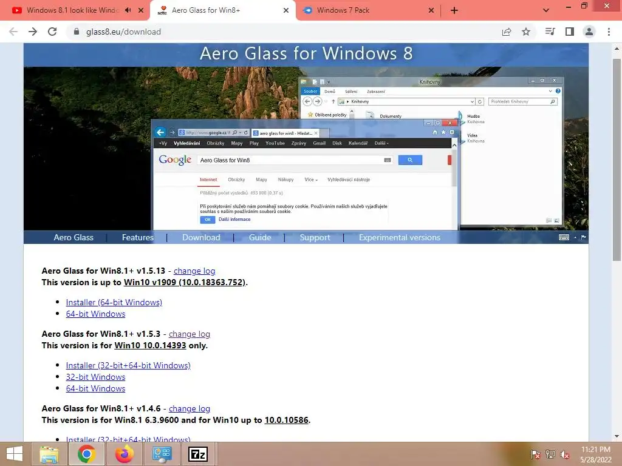The image size is (622, 466).
Task: Open change log for v1.4.6
Action: pyautogui.click(x=190, y=408)
